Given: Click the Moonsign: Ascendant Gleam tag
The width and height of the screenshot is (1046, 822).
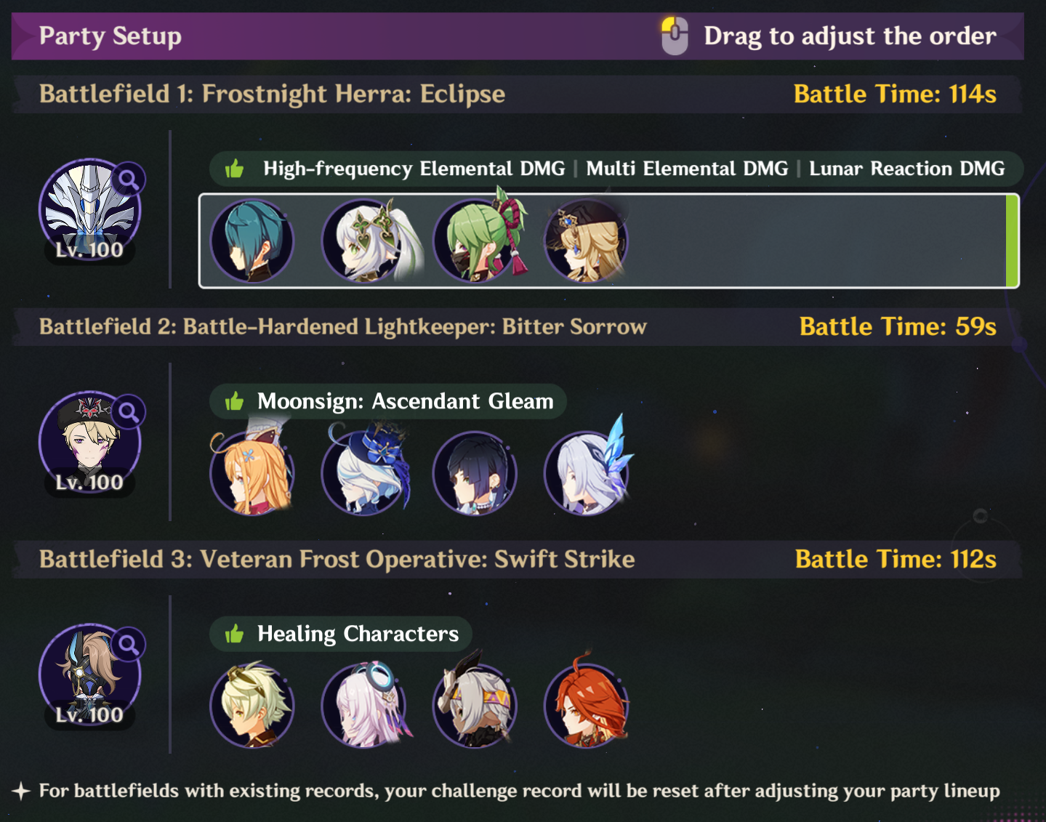Looking at the screenshot, I should tap(388, 401).
